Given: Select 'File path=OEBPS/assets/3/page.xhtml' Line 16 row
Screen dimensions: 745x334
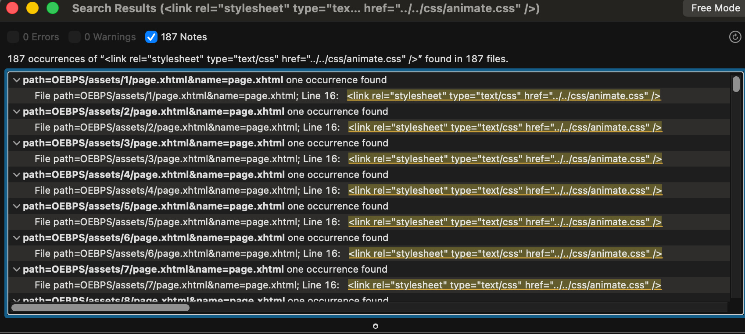Looking at the screenshot, I should point(369,159).
